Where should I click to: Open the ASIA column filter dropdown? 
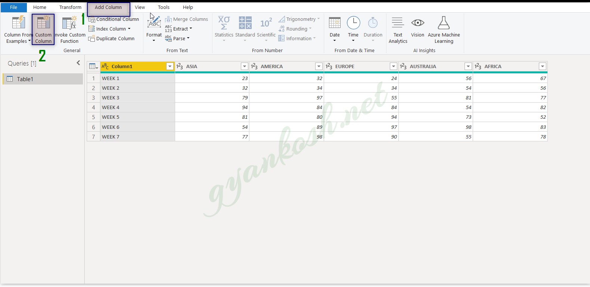245,66
